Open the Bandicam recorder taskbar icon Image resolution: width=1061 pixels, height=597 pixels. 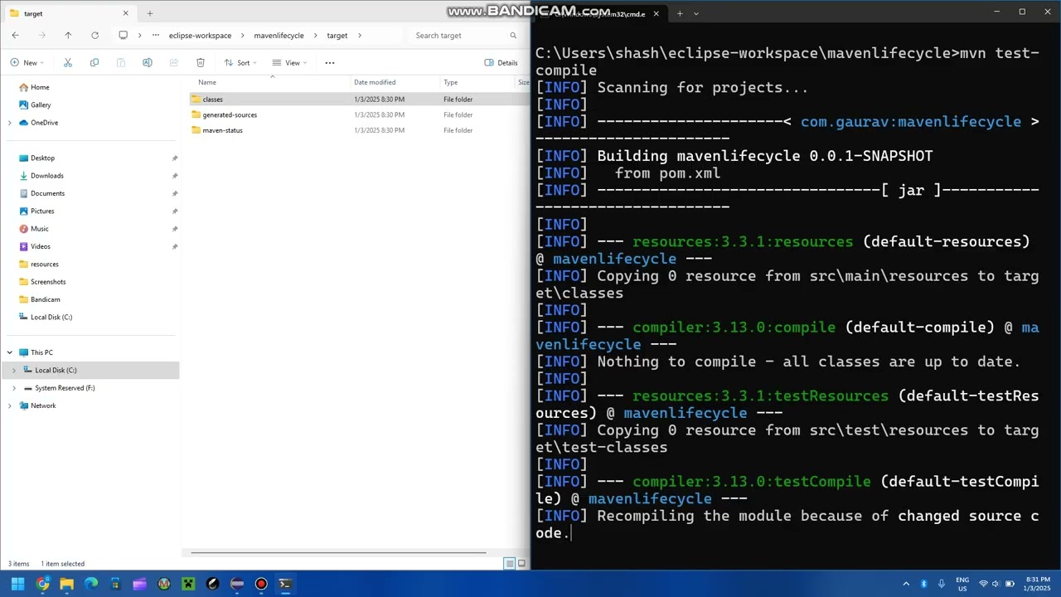[x=261, y=584]
